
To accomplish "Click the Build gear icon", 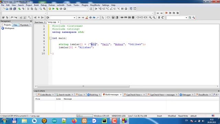I will (50, 9).
